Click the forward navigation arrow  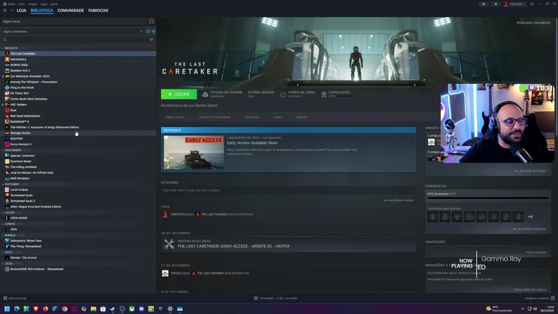[11, 10]
